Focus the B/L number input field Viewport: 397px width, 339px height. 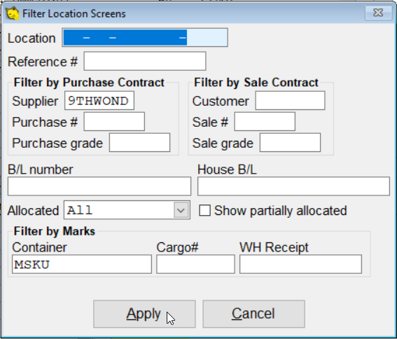[99, 186]
